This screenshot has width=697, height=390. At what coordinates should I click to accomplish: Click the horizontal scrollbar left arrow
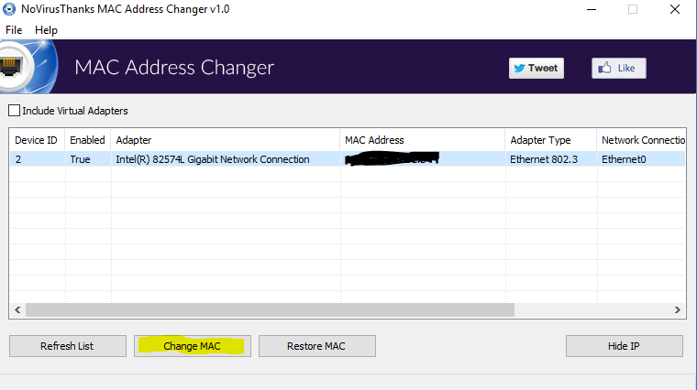[17, 309]
